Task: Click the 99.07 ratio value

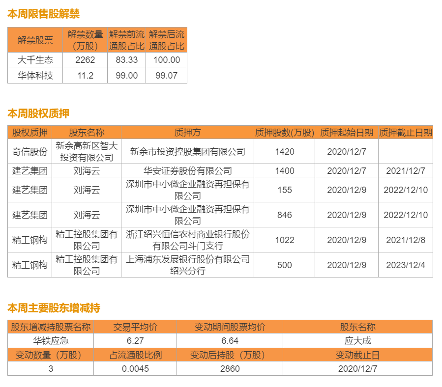Action: click(x=167, y=75)
